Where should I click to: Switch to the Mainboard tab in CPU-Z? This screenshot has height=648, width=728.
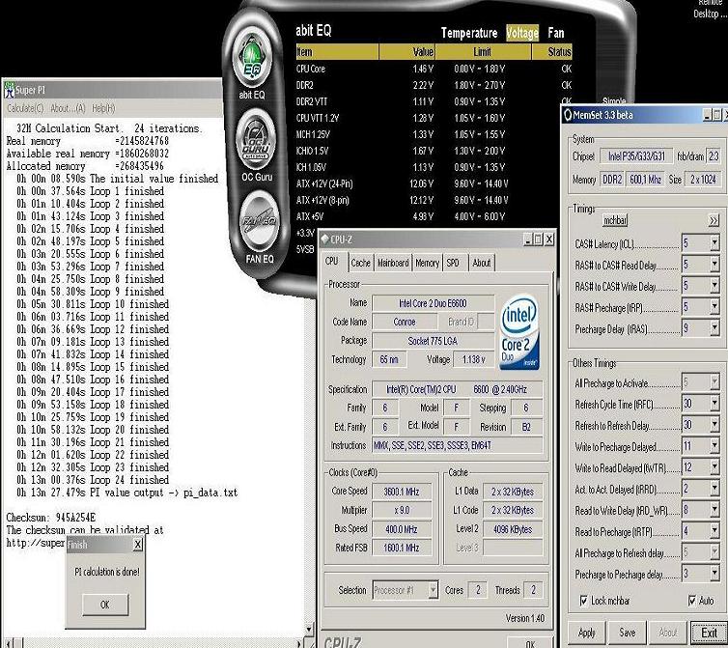393,263
